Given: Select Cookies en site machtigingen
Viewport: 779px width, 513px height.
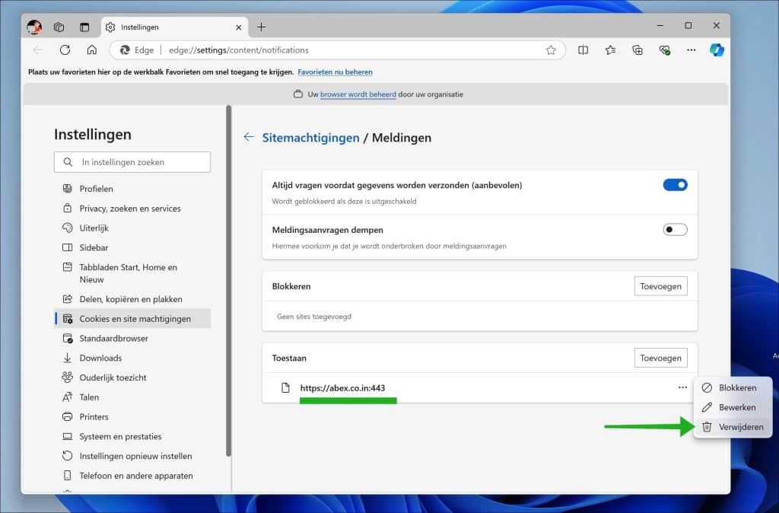Looking at the screenshot, I should pyautogui.click(x=132, y=319).
